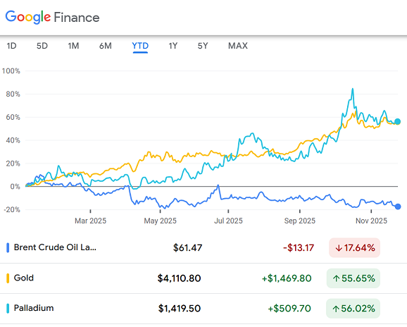Click the teal Palladium color marker
Image resolution: width=407 pixels, height=327 pixels.
click(x=8, y=309)
